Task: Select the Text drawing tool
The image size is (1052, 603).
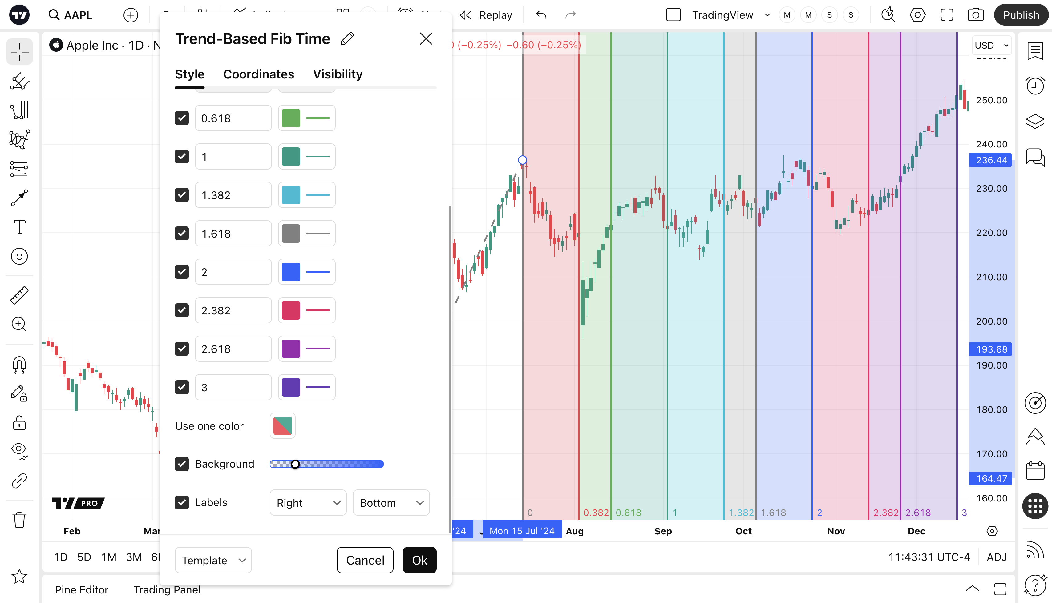Action: coord(19,227)
